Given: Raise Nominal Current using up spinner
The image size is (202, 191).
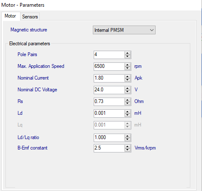Looking at the screenshot, I should (x=128, y=77).
